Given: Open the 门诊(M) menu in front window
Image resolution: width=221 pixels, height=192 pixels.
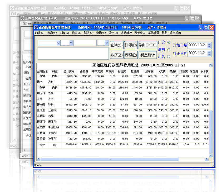Looking at the screenshot, I should pos(40,33).
